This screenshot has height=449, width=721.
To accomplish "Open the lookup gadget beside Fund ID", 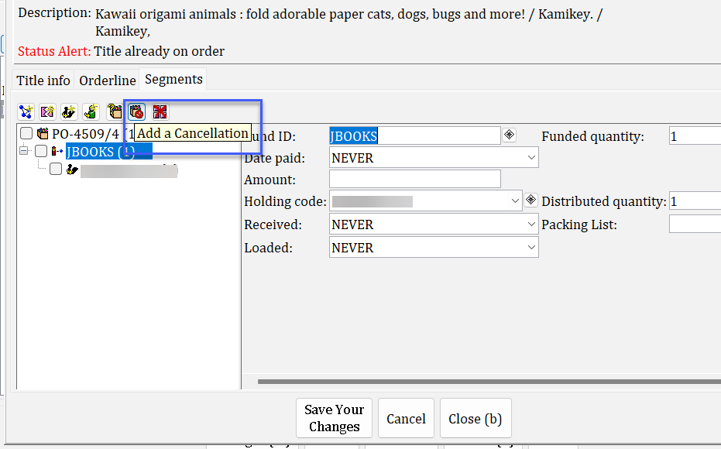I will pyautogui.click(x=509, y=135).
